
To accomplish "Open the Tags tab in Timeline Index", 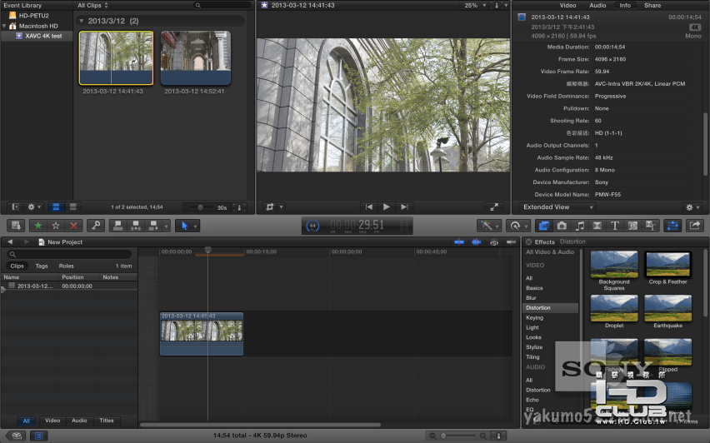I will [x=42, y=266].
